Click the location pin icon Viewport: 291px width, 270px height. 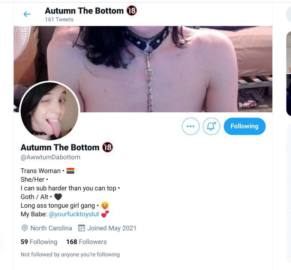[24, 228]
